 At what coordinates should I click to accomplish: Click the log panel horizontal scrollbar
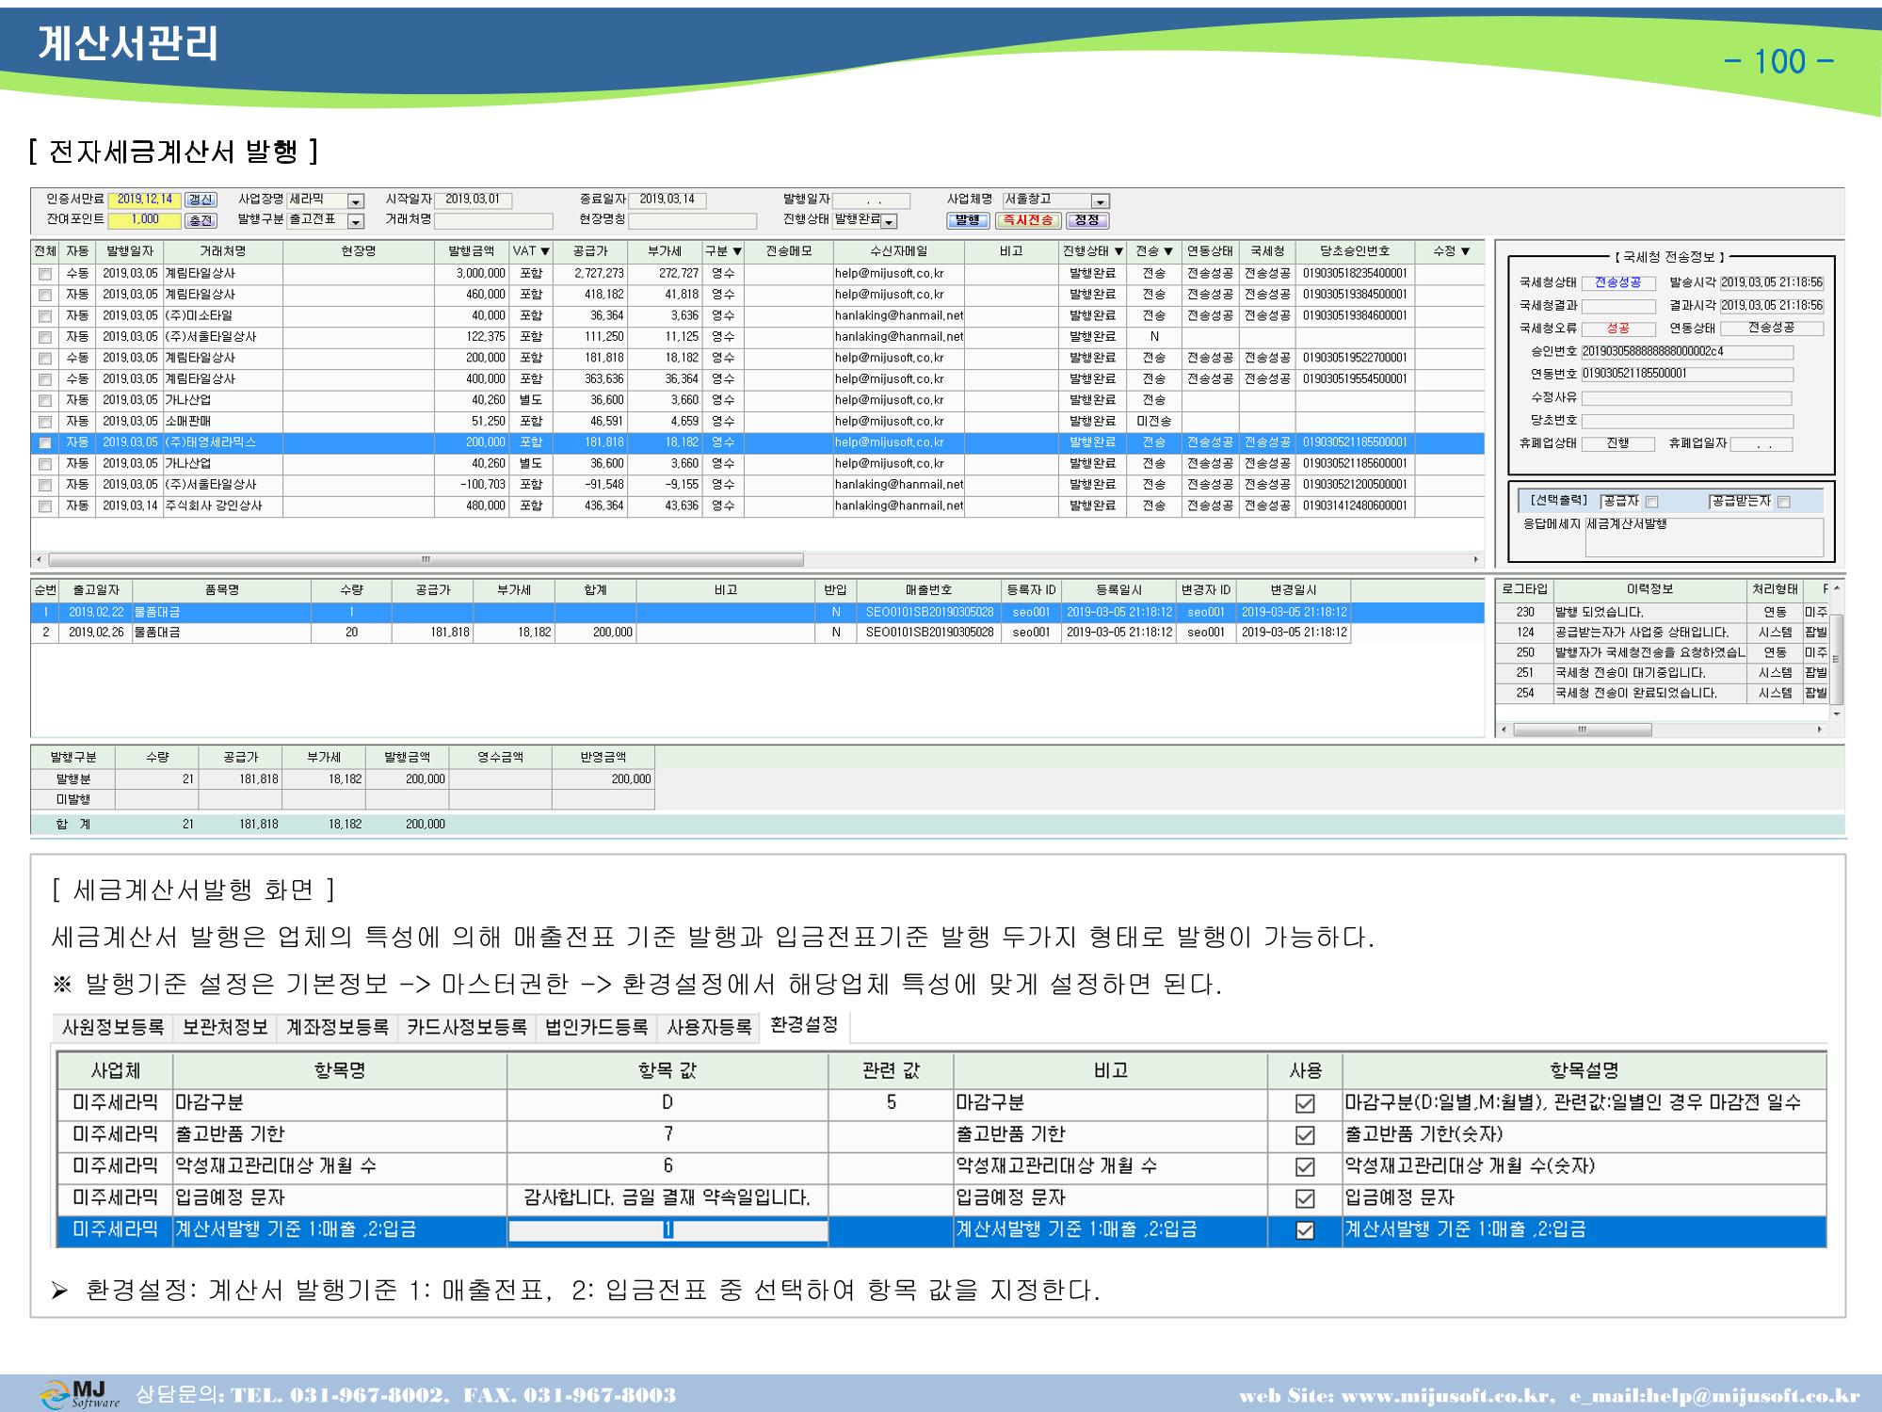pos(1582,730)
